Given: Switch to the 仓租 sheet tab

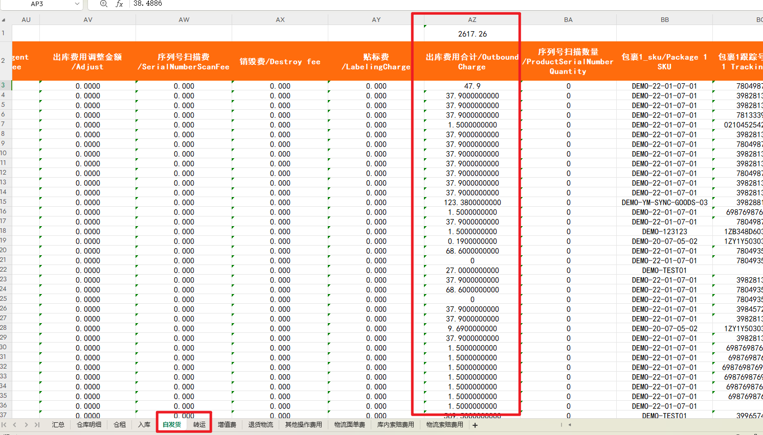Looking at the screenshot, I should pos(120,425).
